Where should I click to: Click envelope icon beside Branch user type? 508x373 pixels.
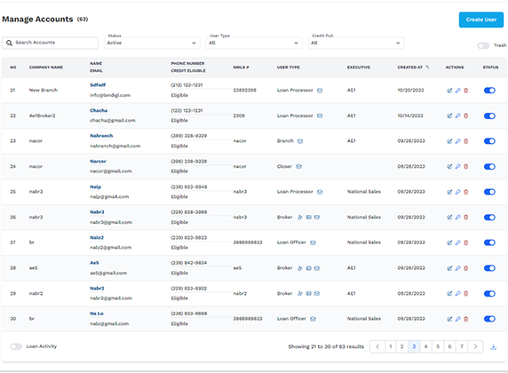pyautogui.click(x=300, y=141)
